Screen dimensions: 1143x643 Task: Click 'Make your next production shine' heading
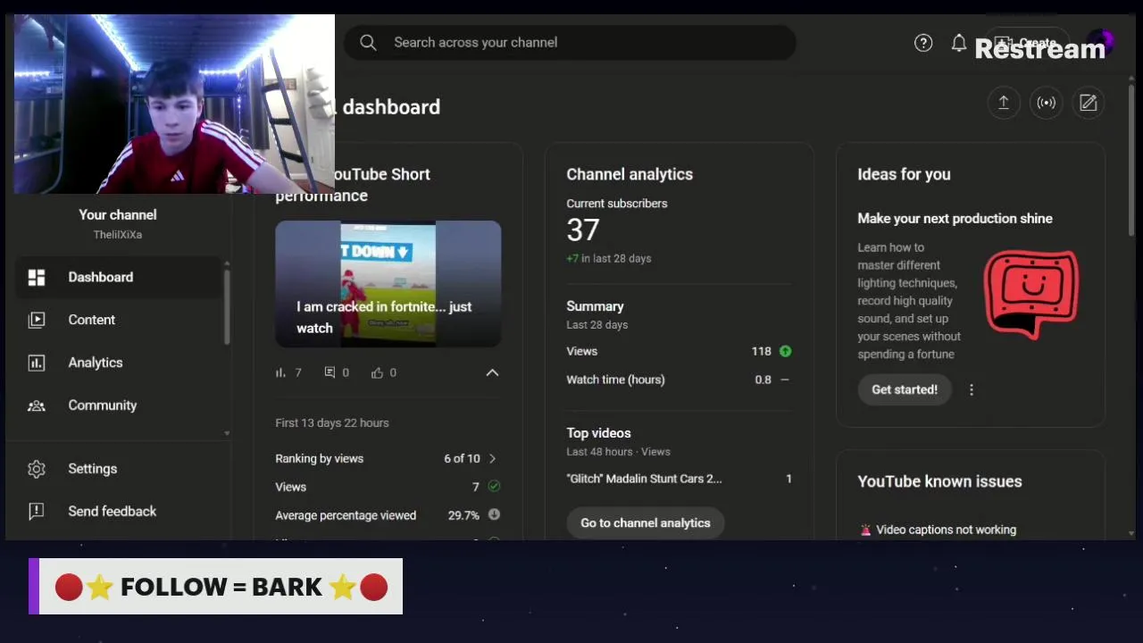point(955,218)
